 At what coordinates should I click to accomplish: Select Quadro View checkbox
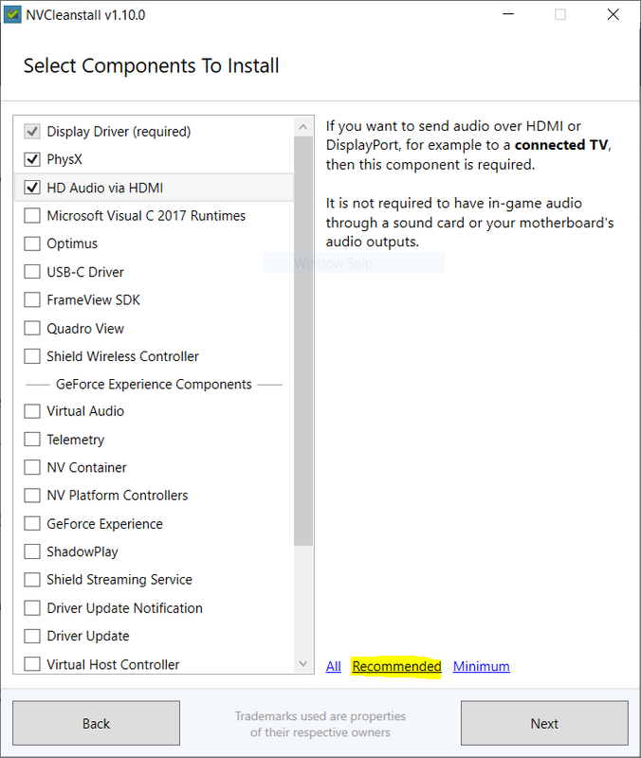pos(32,329)
